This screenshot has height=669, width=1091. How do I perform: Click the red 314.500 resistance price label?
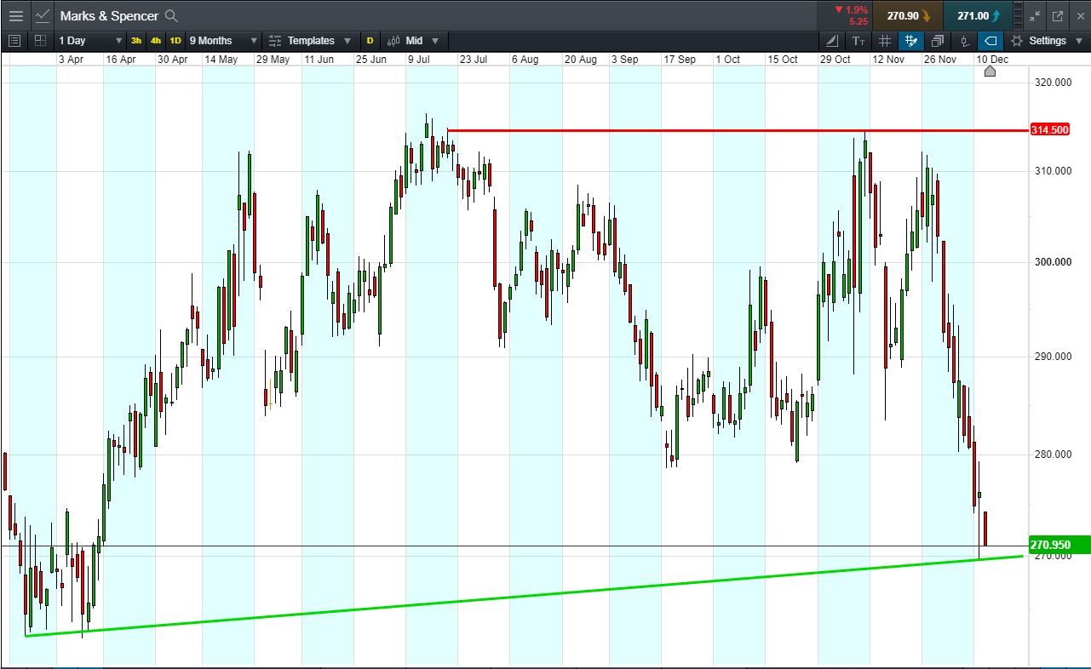[1049, 130]
